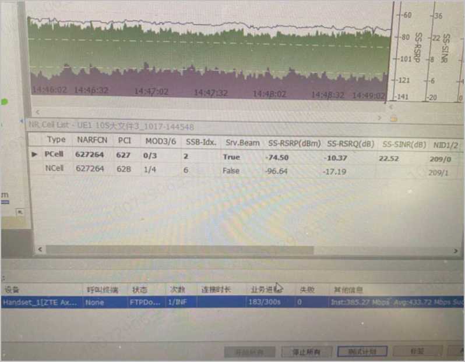
Task: Click right arrow of cell list scrollbar
Action: click(x=456, y=251)
